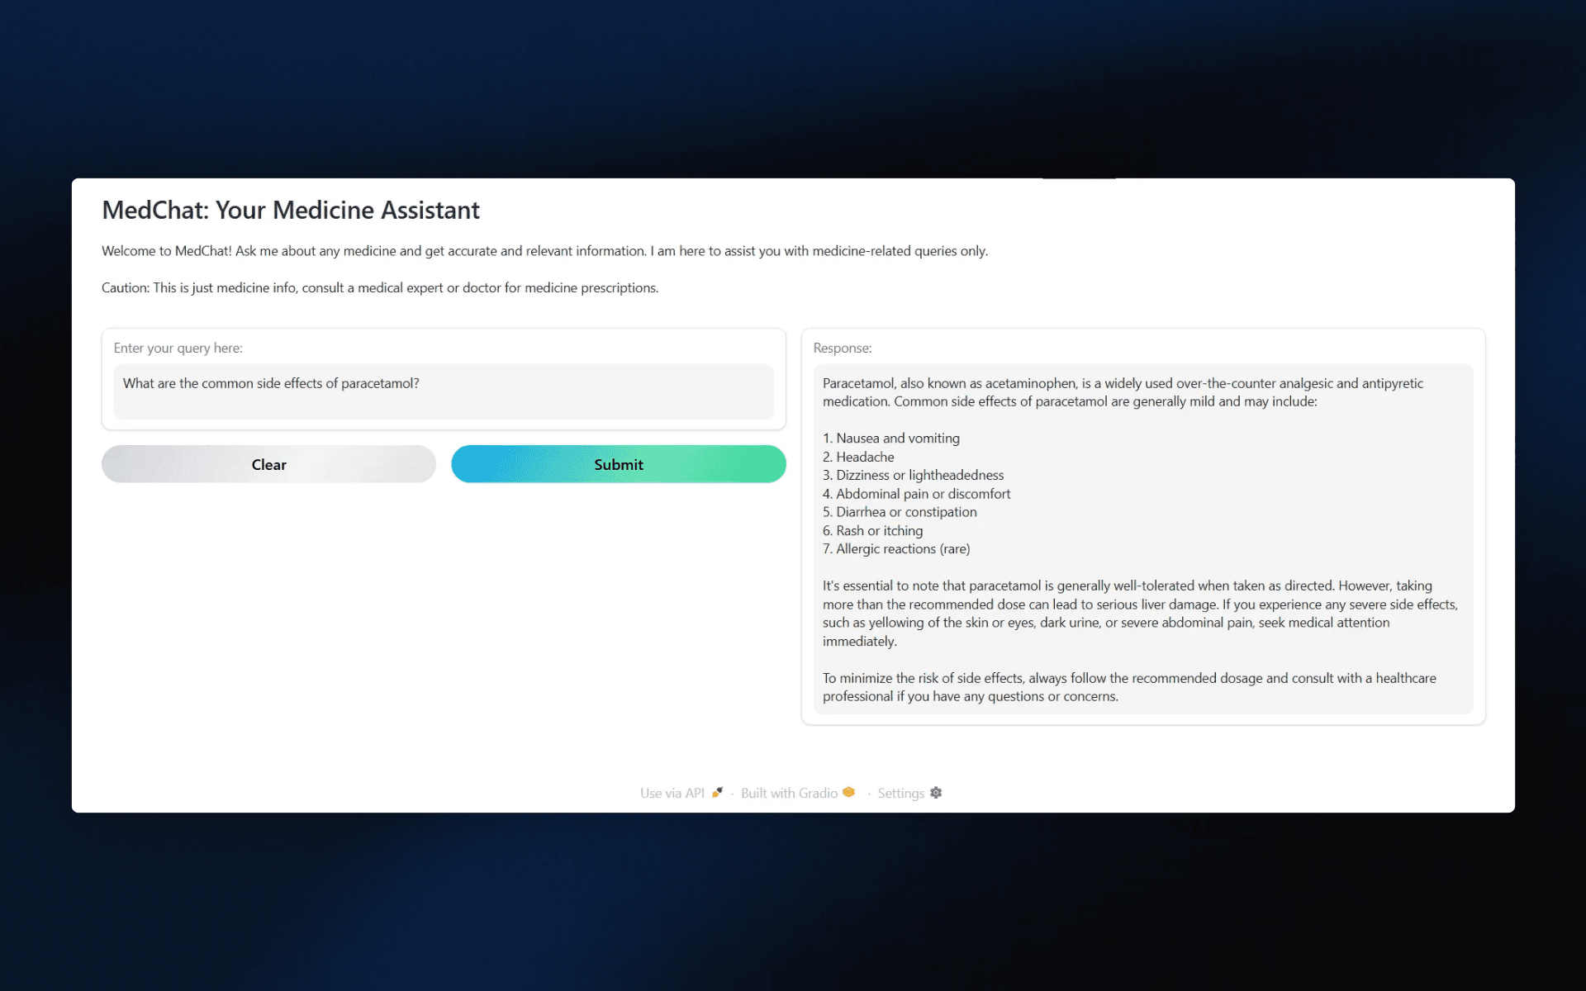Click the 'Response:' label
Screen dimensions: 1586x991
(842, 349)
